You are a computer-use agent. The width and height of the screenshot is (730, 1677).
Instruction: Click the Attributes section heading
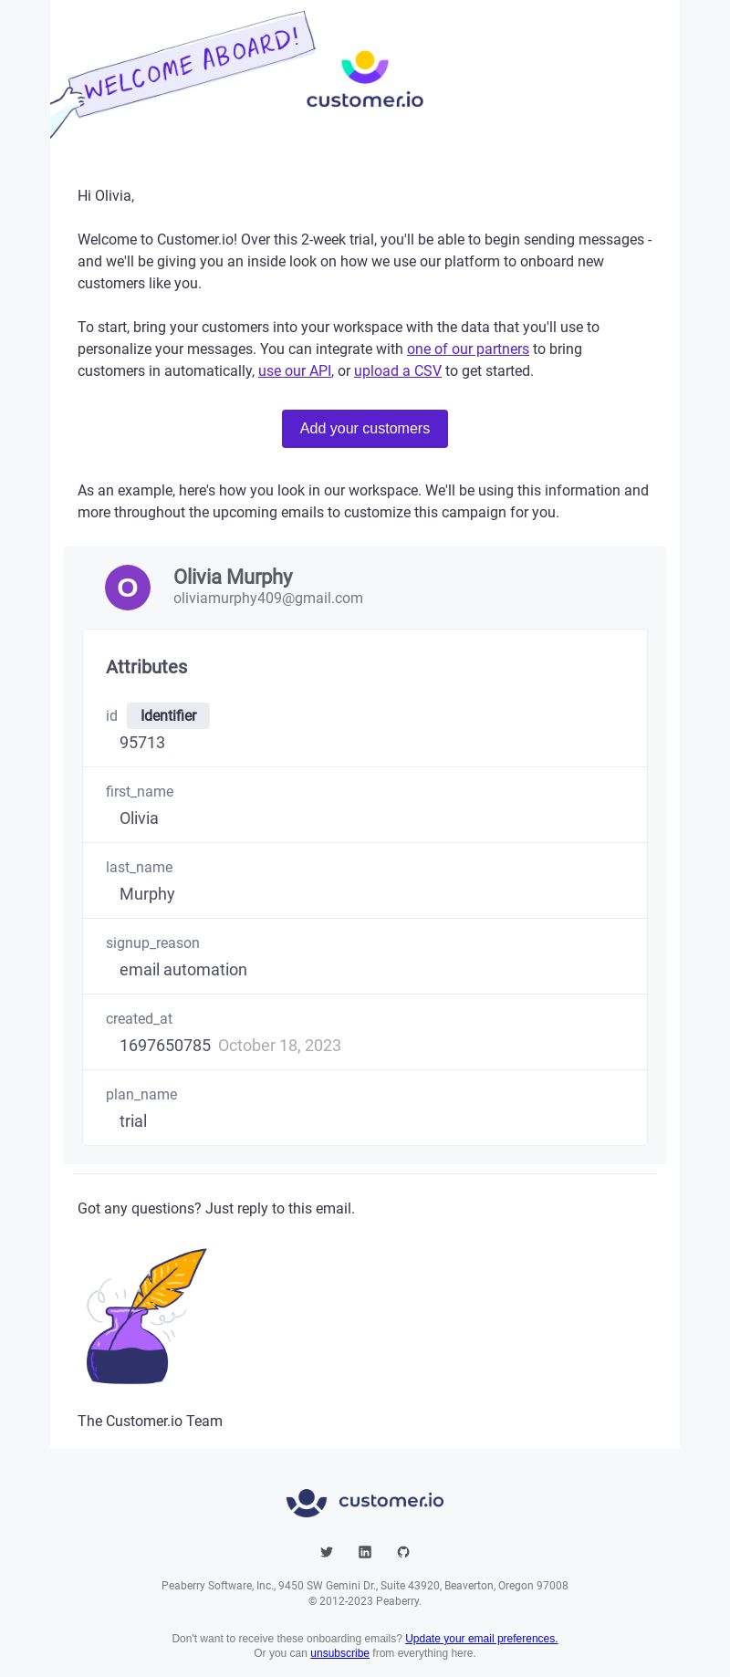(x=147, y=667)
